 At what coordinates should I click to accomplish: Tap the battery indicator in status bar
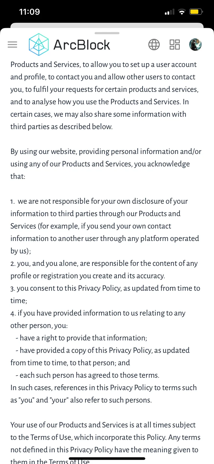(196, 12)
